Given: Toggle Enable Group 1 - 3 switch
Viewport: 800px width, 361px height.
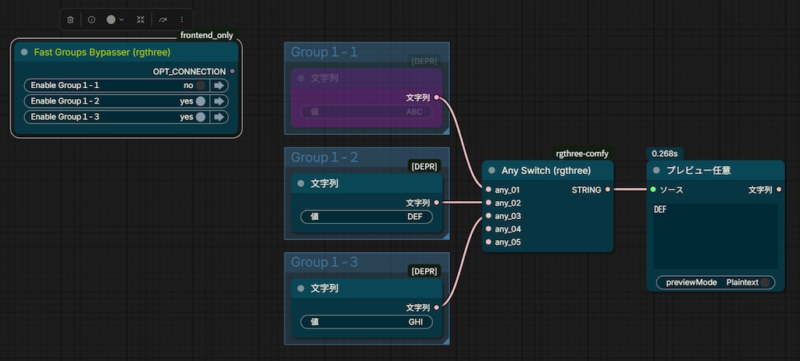Looking at the screenshot, I should point(201,117).
